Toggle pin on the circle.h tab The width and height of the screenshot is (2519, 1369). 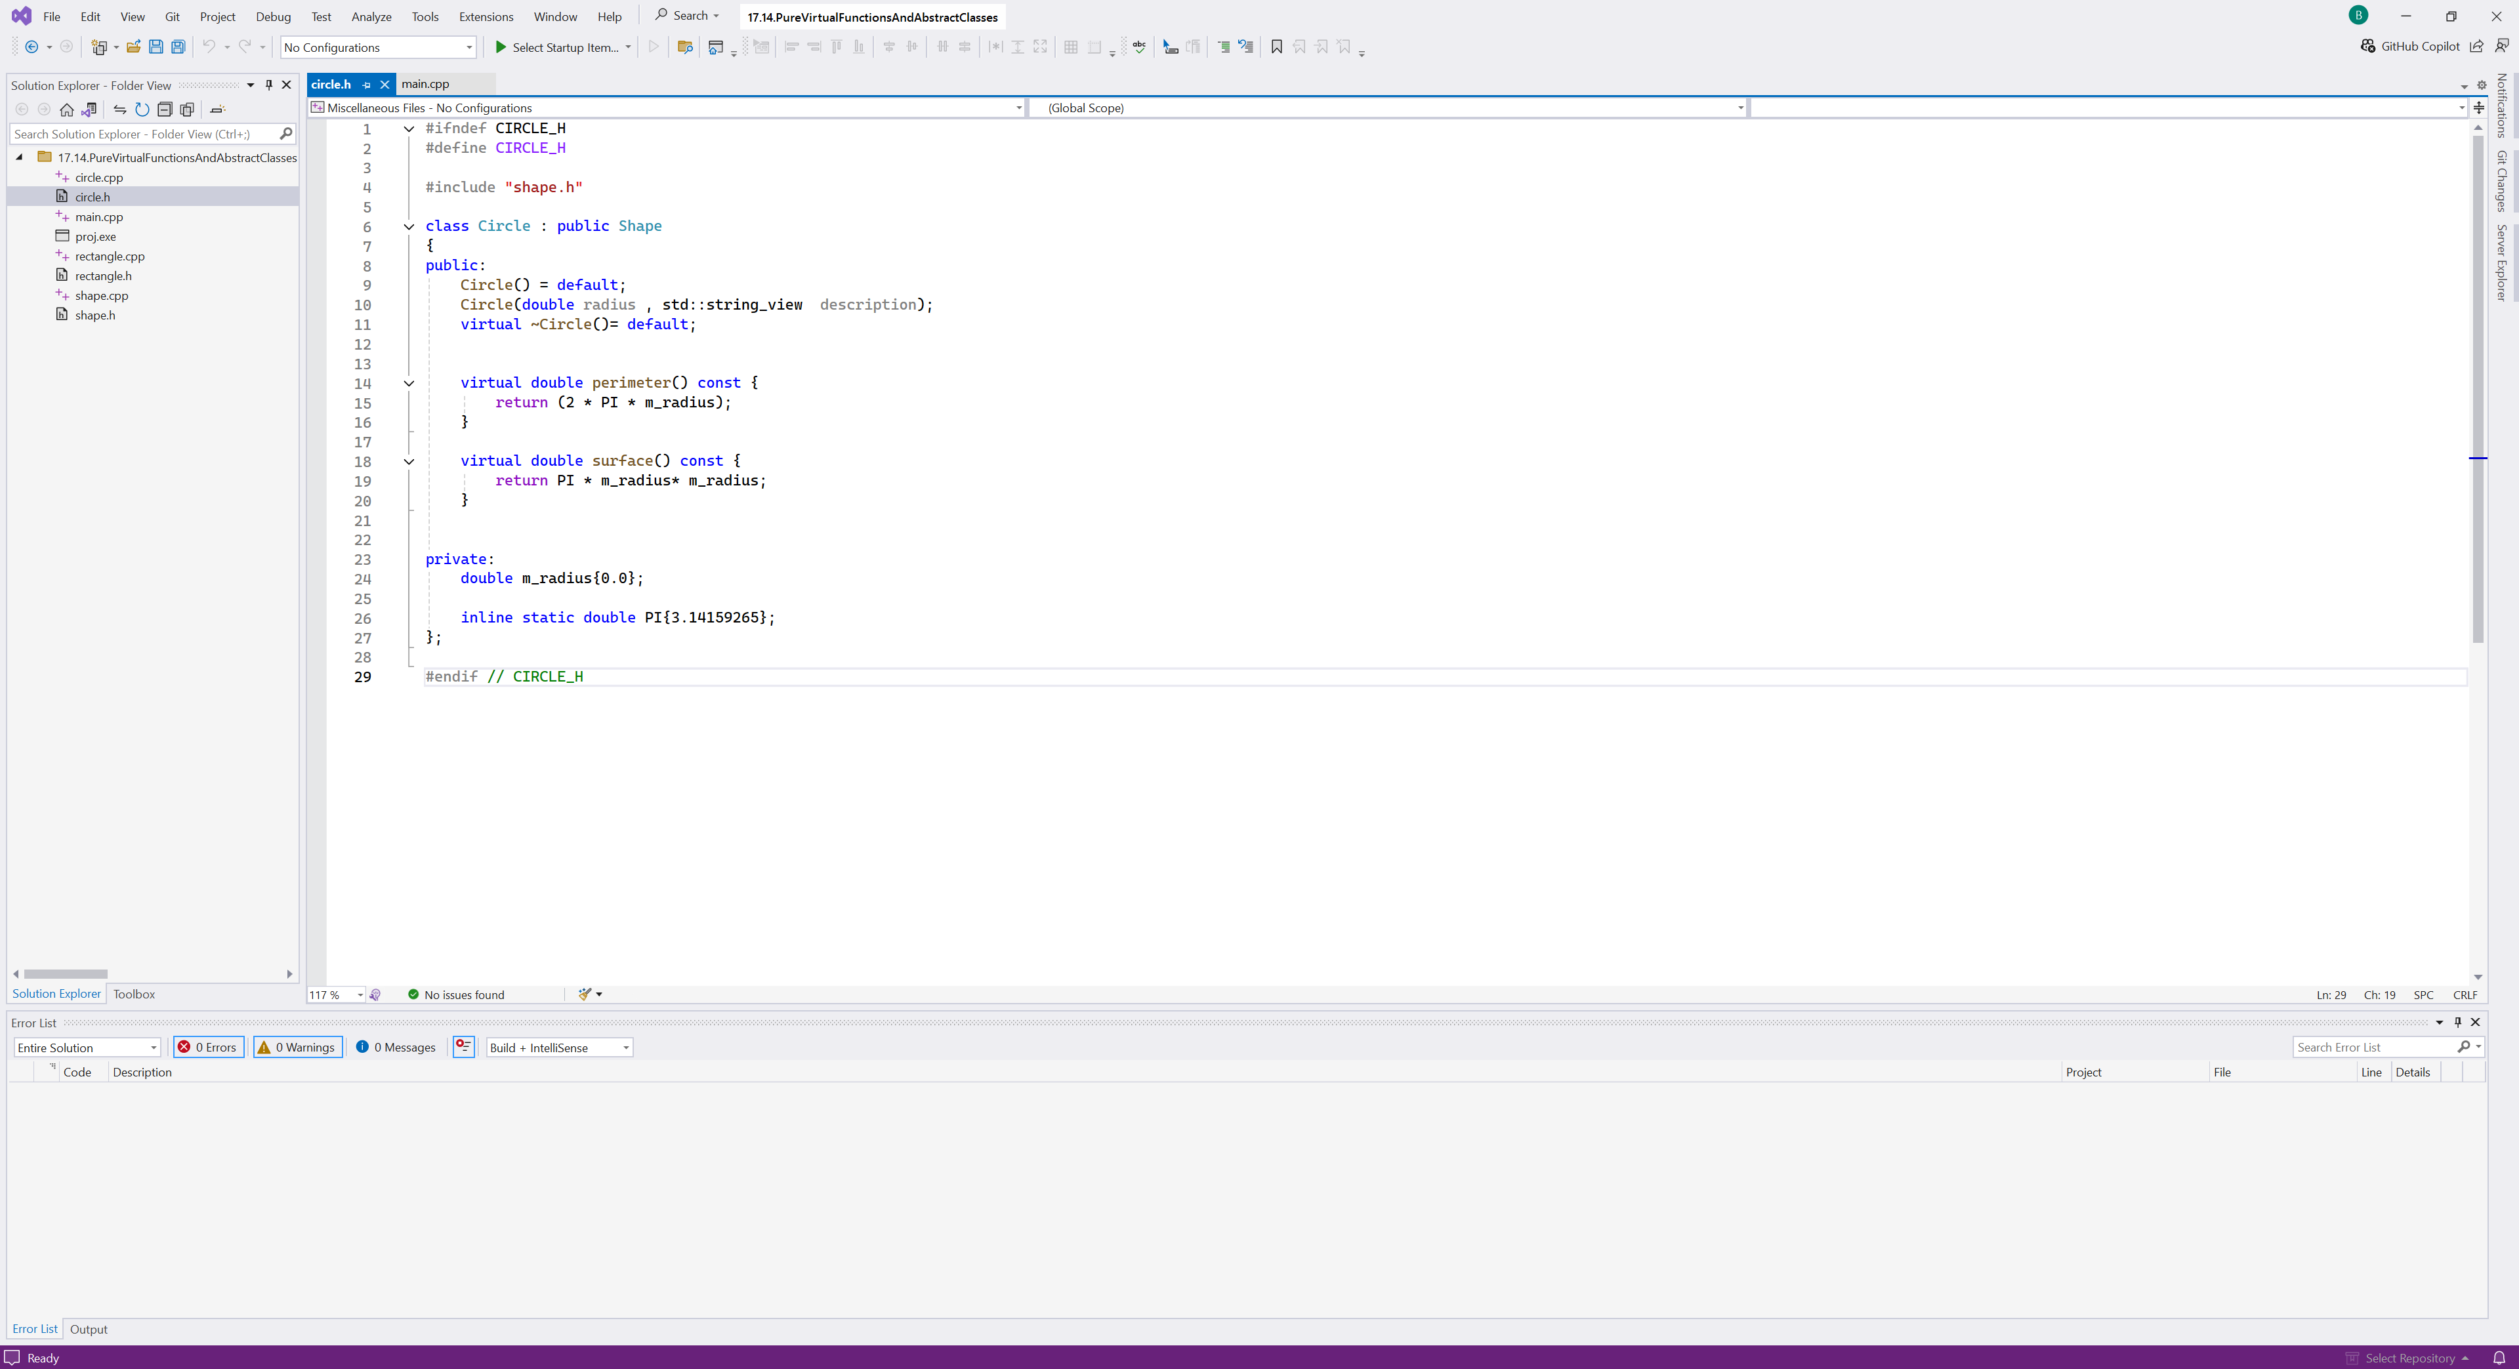367,85
